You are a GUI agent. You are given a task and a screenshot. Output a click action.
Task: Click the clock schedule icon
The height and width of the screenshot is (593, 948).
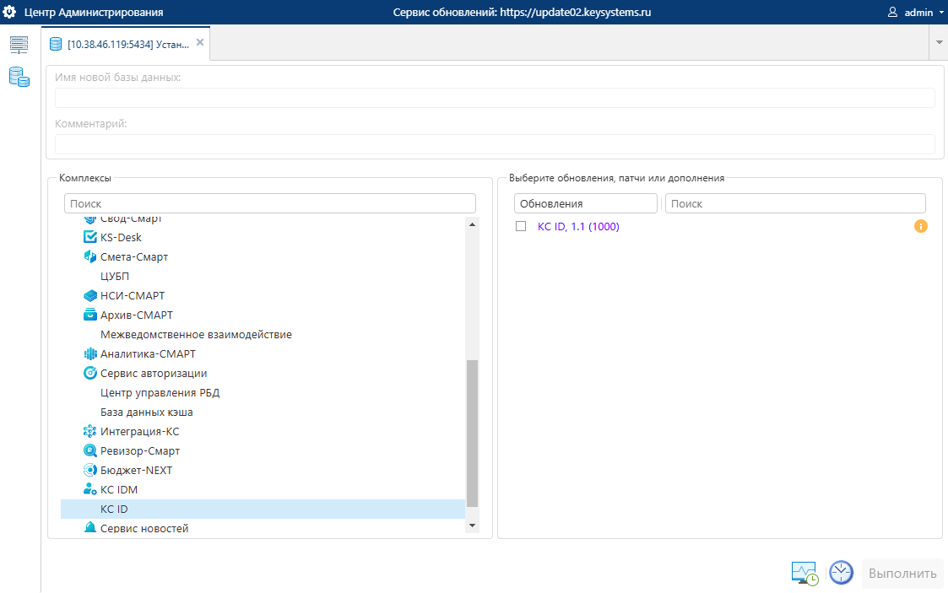coord(841,573)
